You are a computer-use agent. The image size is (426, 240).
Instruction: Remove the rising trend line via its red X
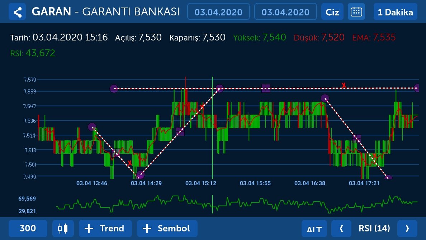pos(202,107)
